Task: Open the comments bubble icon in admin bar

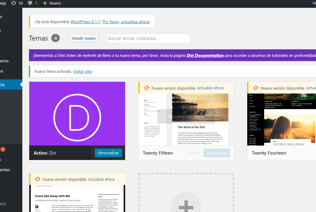Action: click(x=30, y=3)
